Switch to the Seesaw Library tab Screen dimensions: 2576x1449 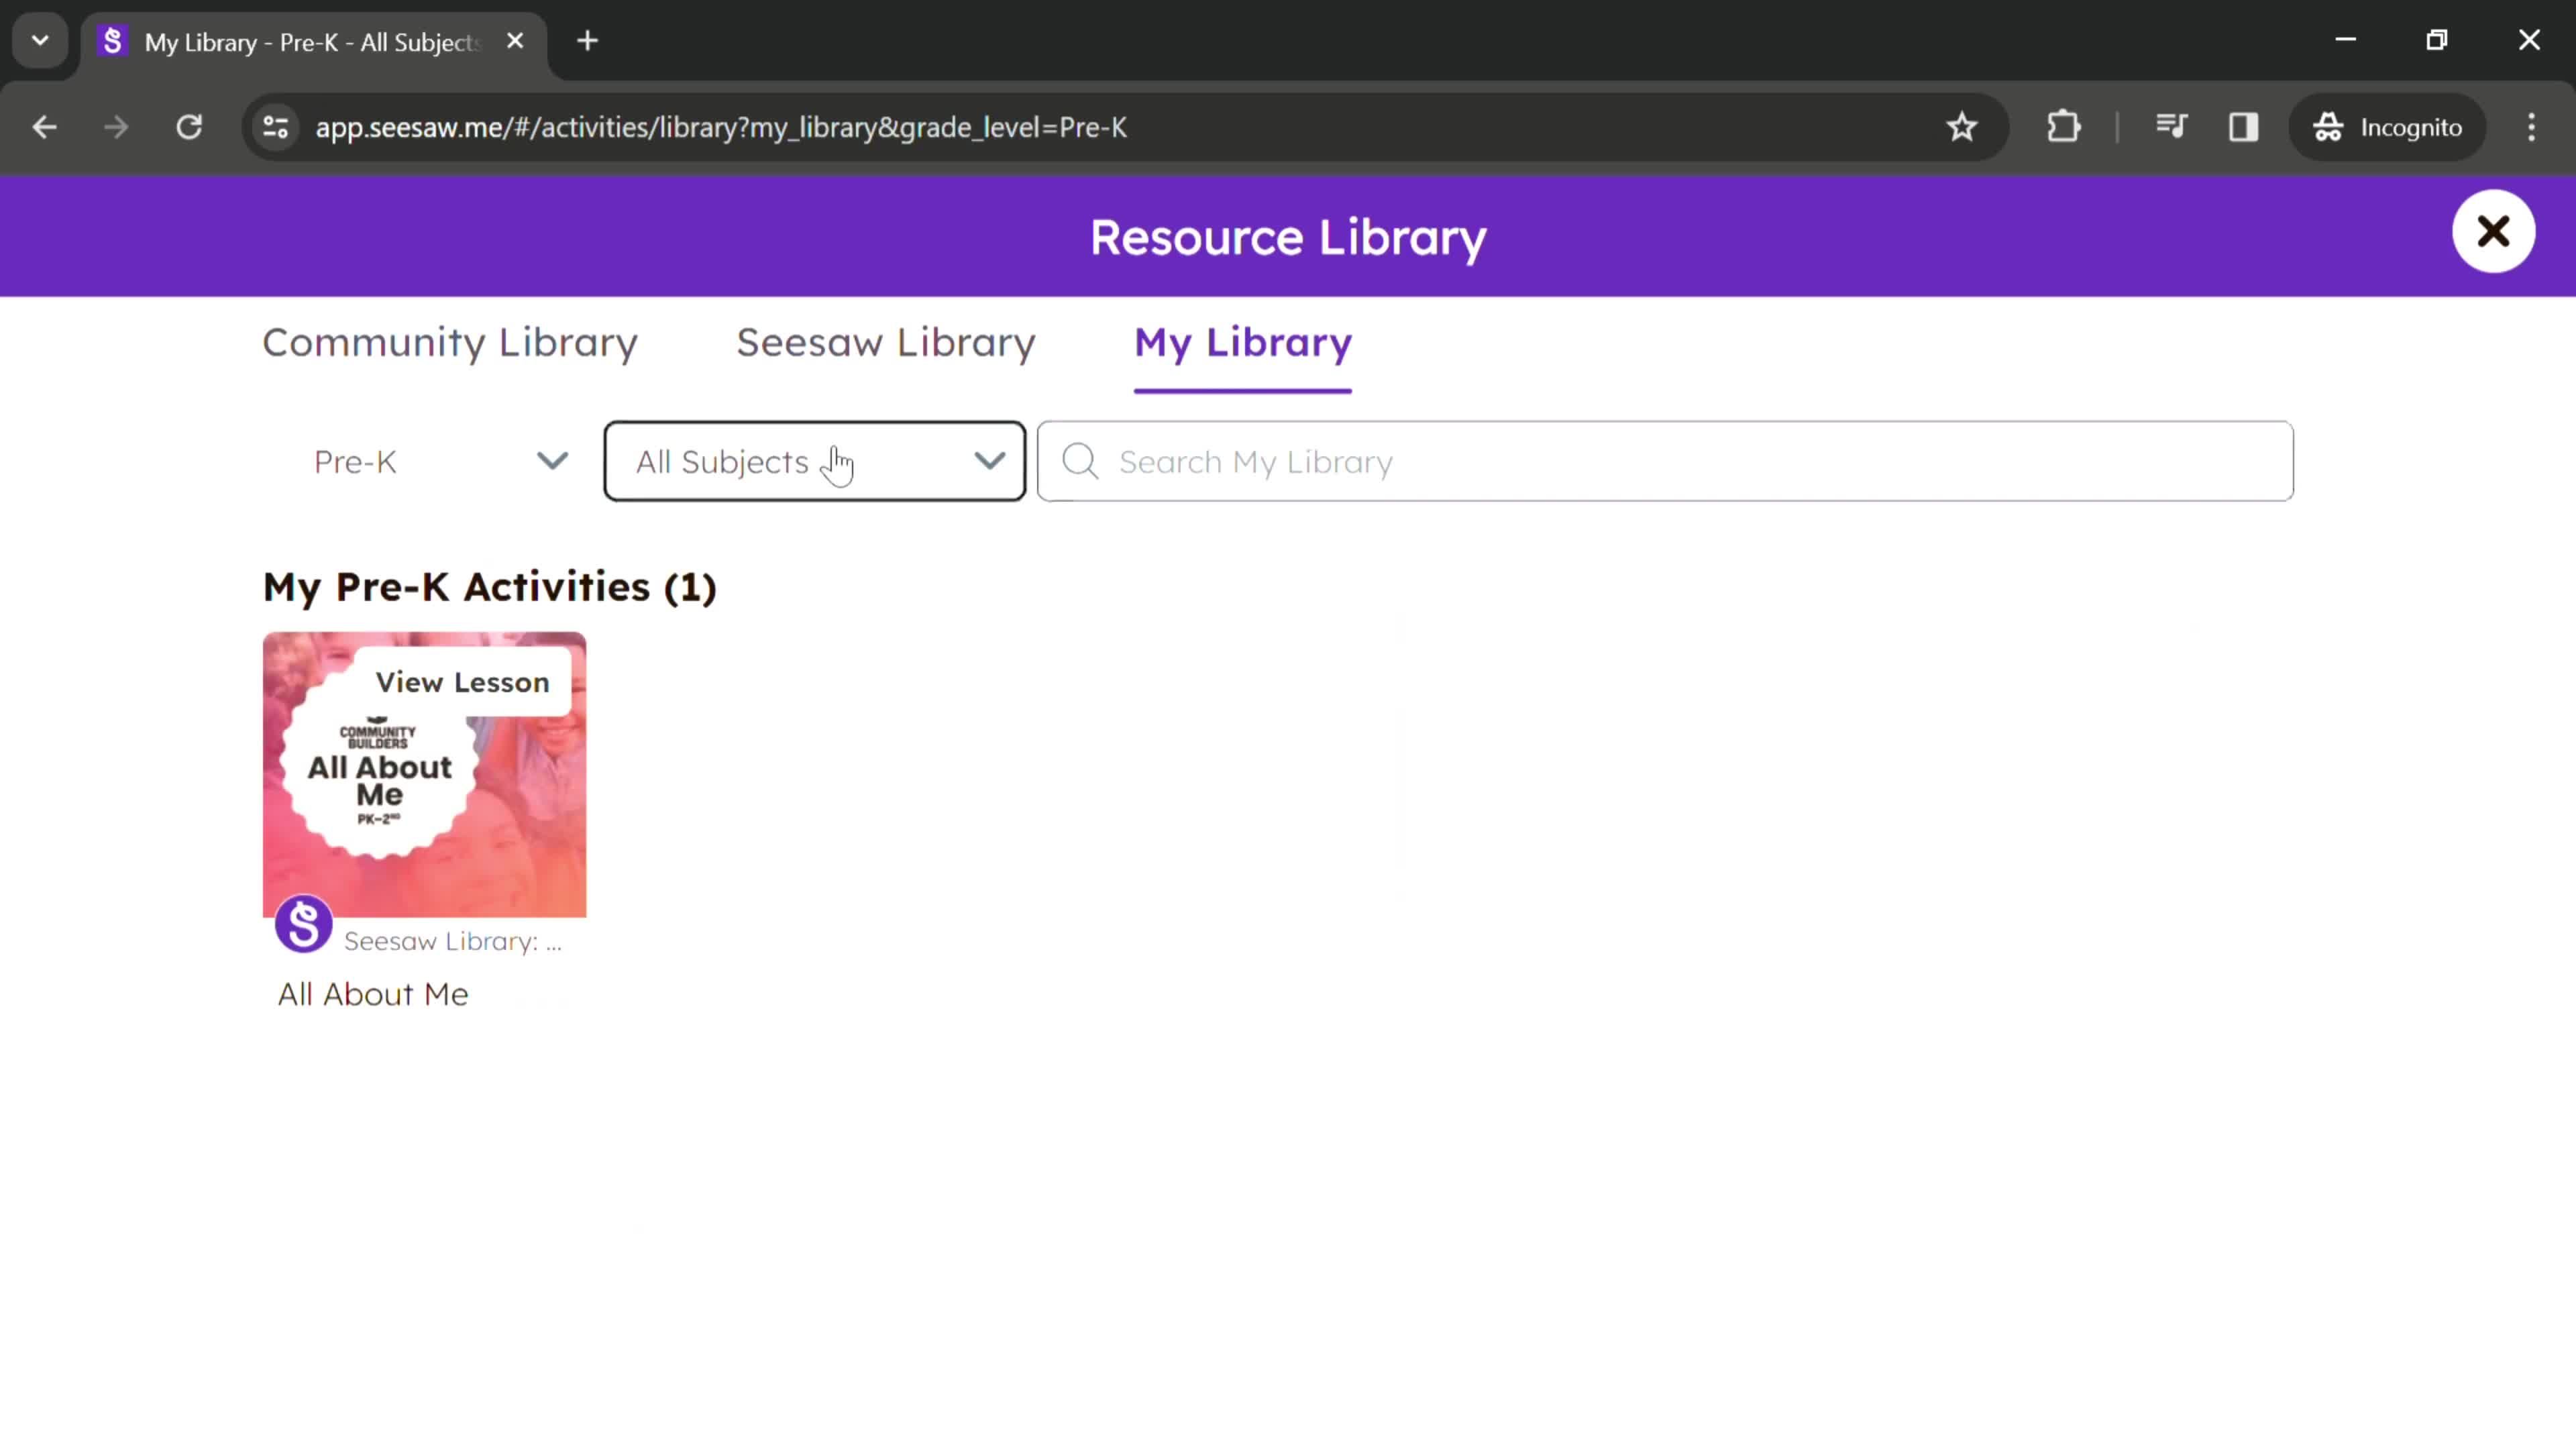(x=886, y=343)
